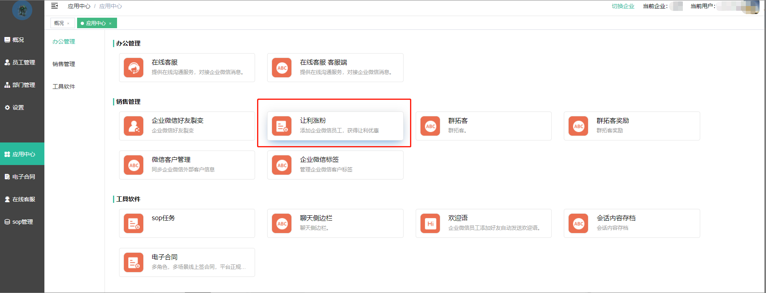Click the 在线客服 headset app icon
Image resolution: width=766 pixels, height=293 pixels.
[x=134, y=68]
